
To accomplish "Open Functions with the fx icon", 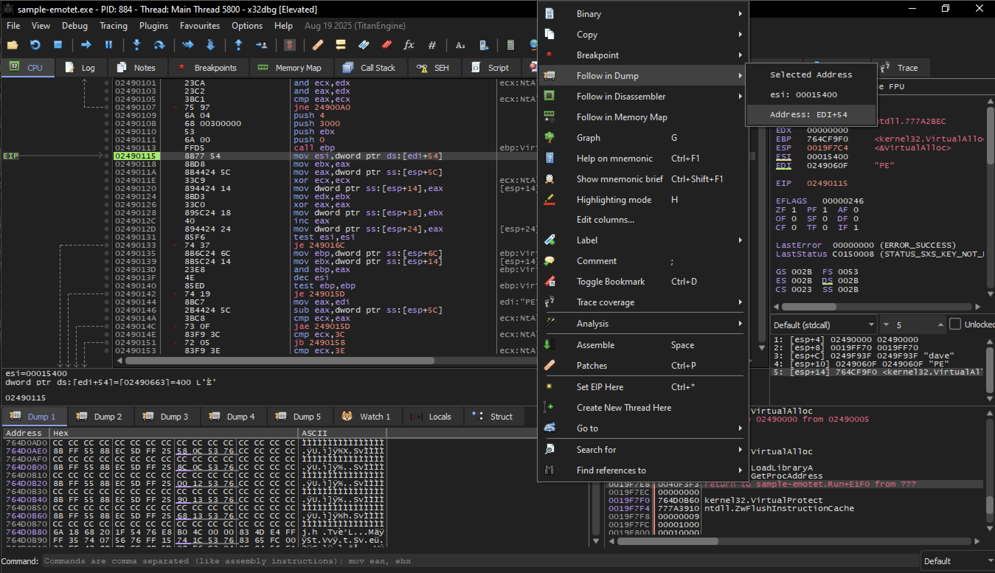I will tap(409, 45).
